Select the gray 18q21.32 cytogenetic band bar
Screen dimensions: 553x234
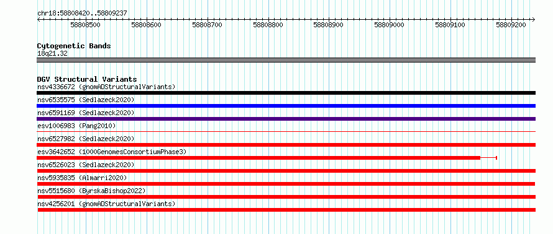click(286, 60)
